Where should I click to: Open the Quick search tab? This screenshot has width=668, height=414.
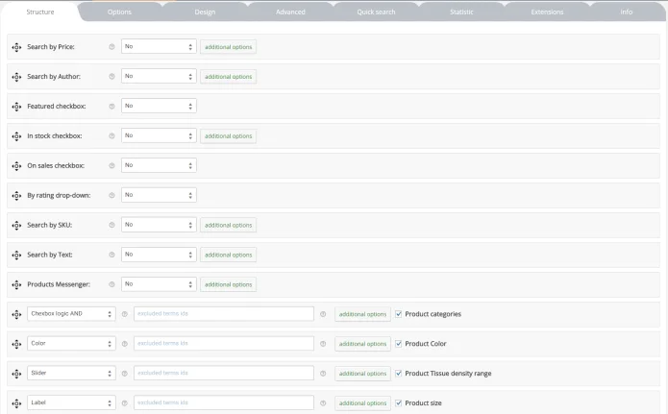(376, 12)
